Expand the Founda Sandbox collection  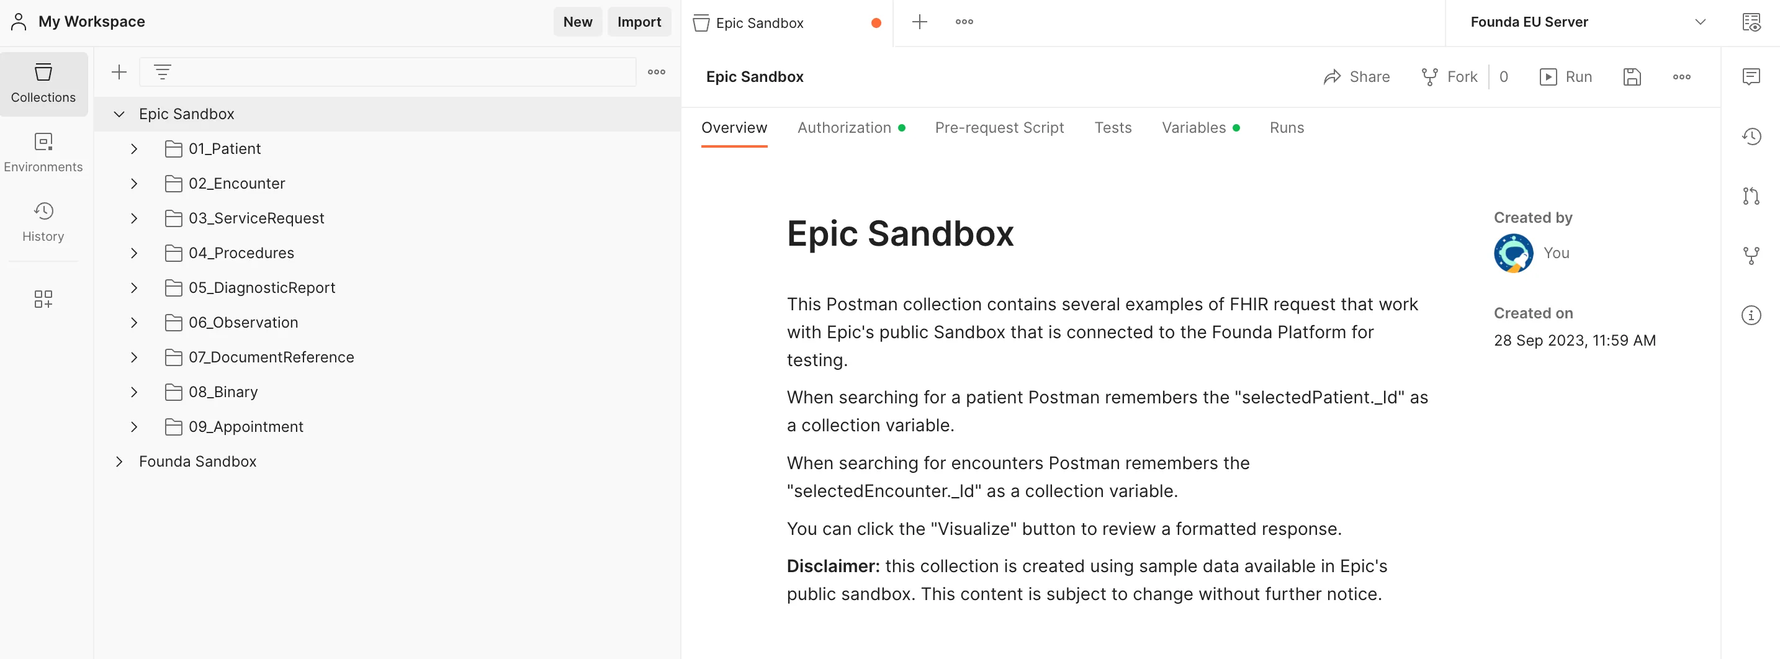point(119,462)
